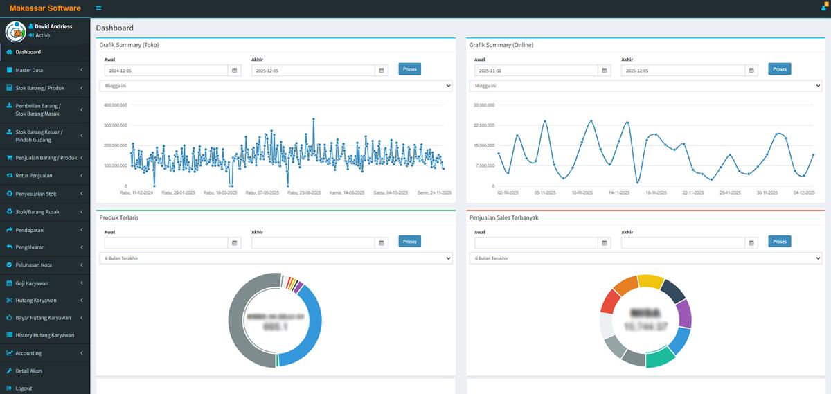Viewport: 831px width, 394px height.
Task: Click the user account icon at top right
Action: (x=823, y=8)
